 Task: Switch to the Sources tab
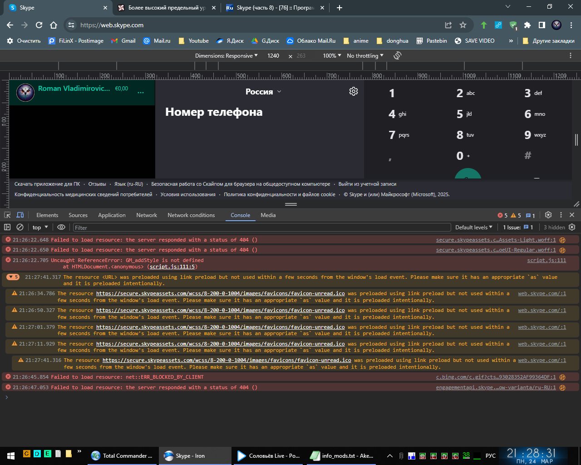click(x=78, y=215)
